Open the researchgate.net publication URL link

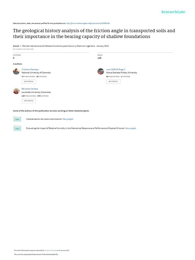point(88,23)
